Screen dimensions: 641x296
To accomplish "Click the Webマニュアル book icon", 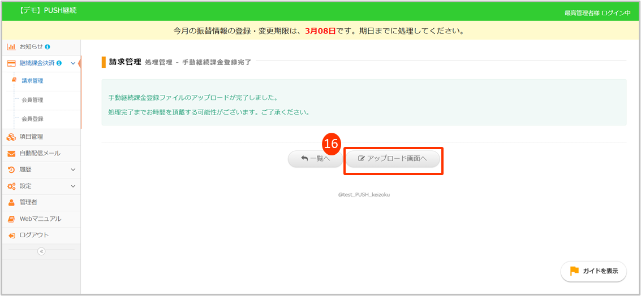I will click(11, 219).
